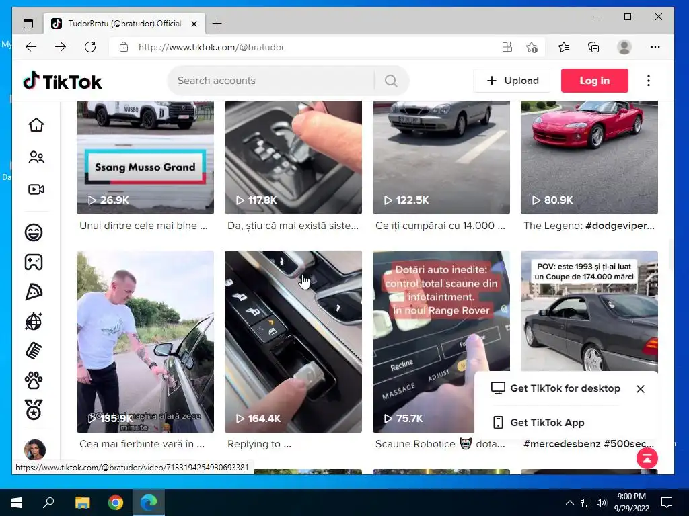Open LIVE camera icon in sidebar
Viewport: 689px width, 516px height.
point(36,189)
